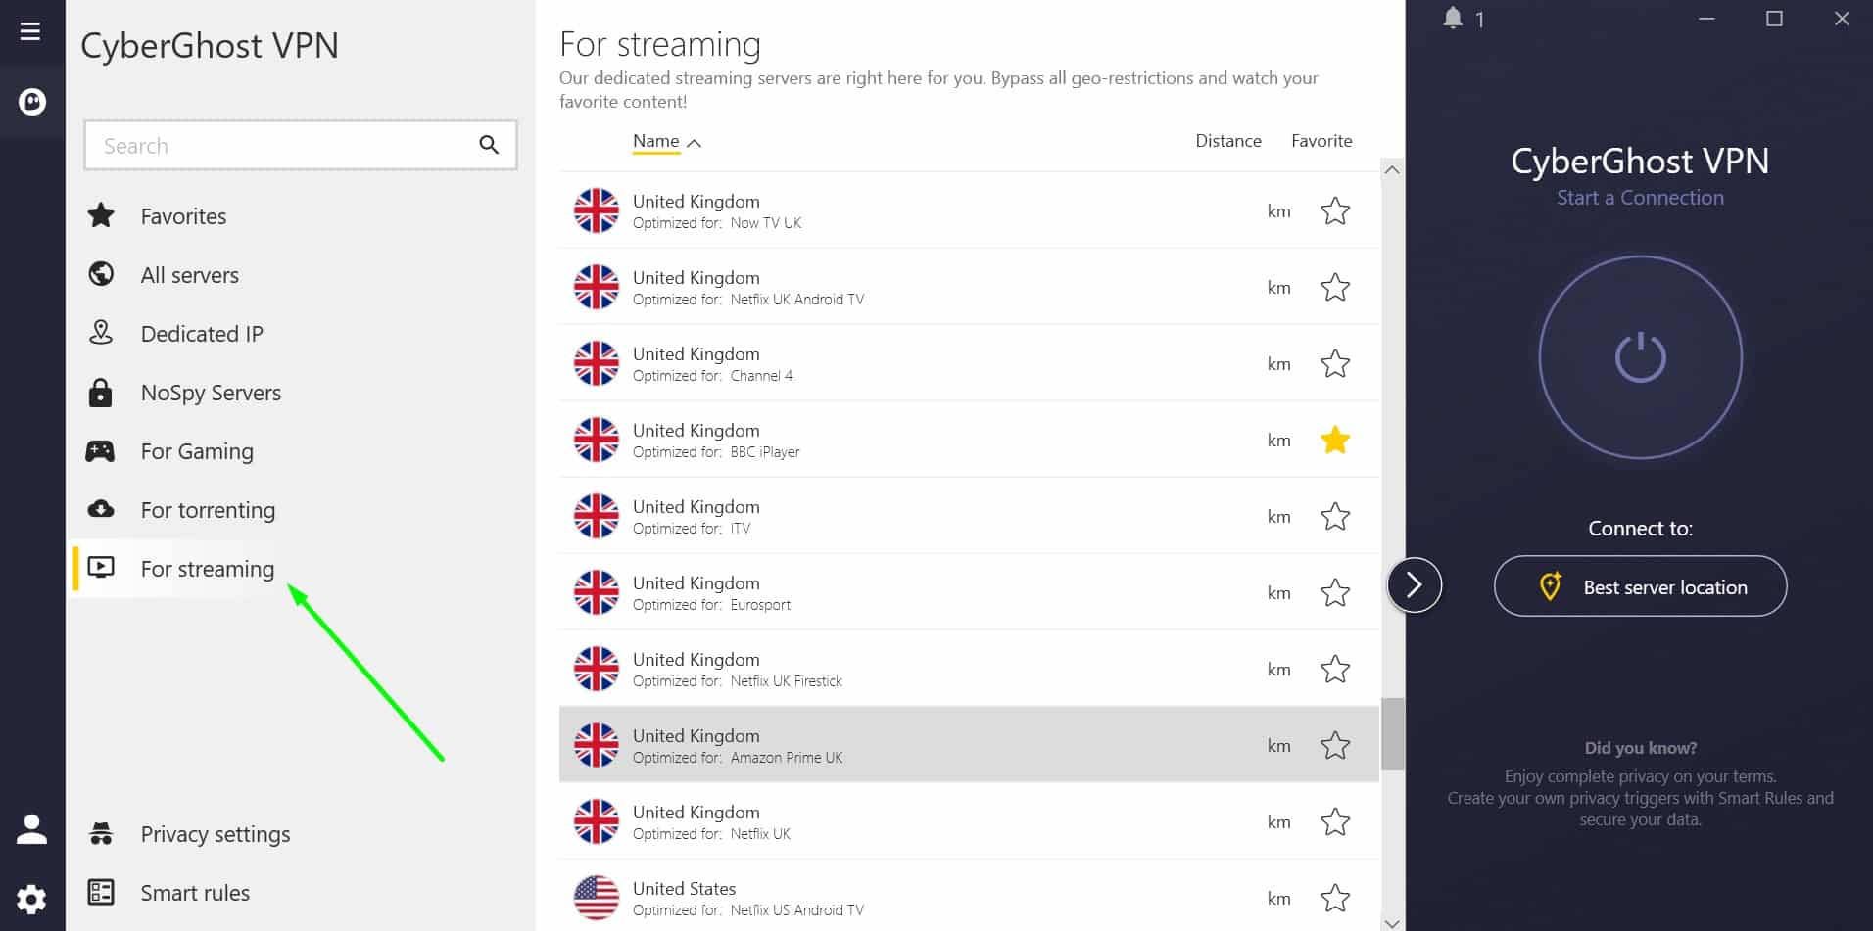
Task: Open the For Gaming section
Action: (x=196, y=451)
